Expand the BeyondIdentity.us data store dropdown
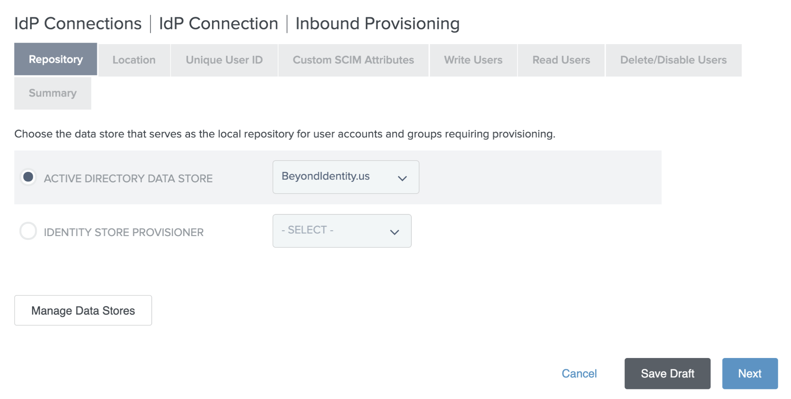 point(345,177)
